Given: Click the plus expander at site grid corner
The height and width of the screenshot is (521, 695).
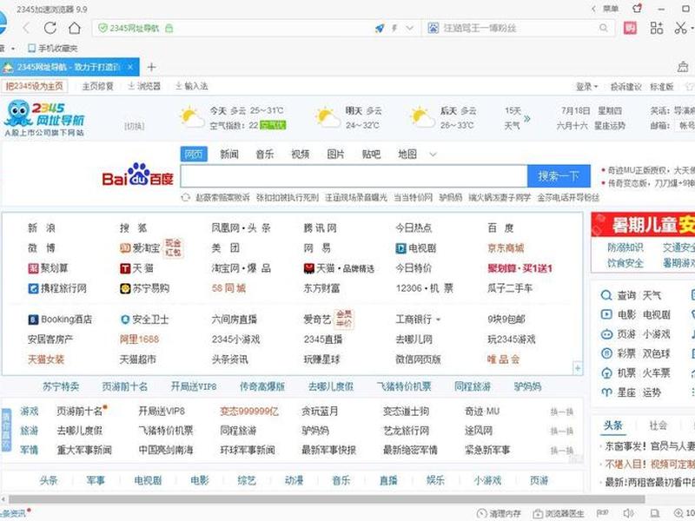Looking at the screenshot, I should coord(577,368).
